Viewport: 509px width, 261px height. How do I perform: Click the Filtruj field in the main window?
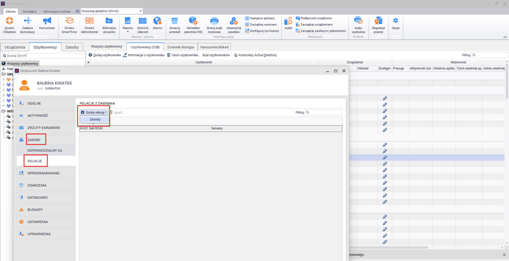coord(490,55)
